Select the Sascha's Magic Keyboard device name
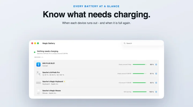This screenshot has height=107, width=193. pos(53,81)
